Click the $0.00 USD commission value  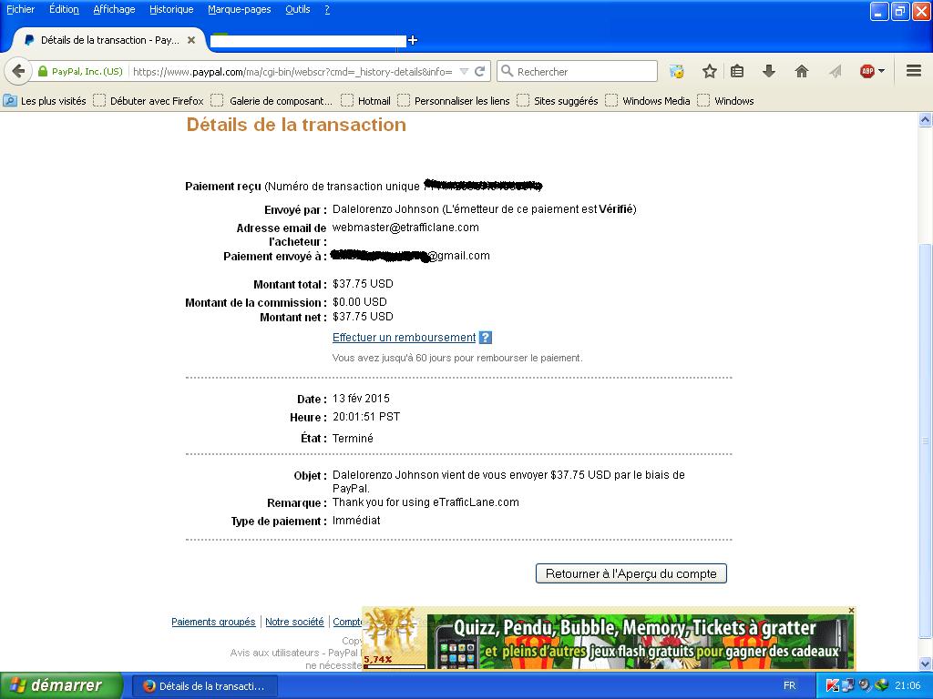click(359, 302)
